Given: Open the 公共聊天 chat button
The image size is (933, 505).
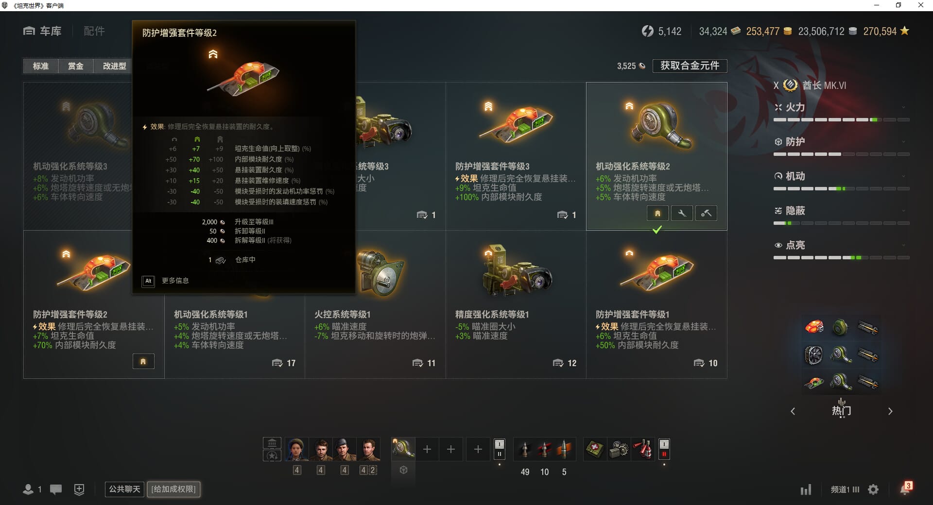Looking at the screenshot, I should coord(124,489).
